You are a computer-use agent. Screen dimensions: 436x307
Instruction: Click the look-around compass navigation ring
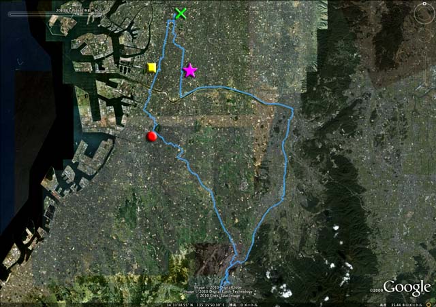[x=424, y=14]
